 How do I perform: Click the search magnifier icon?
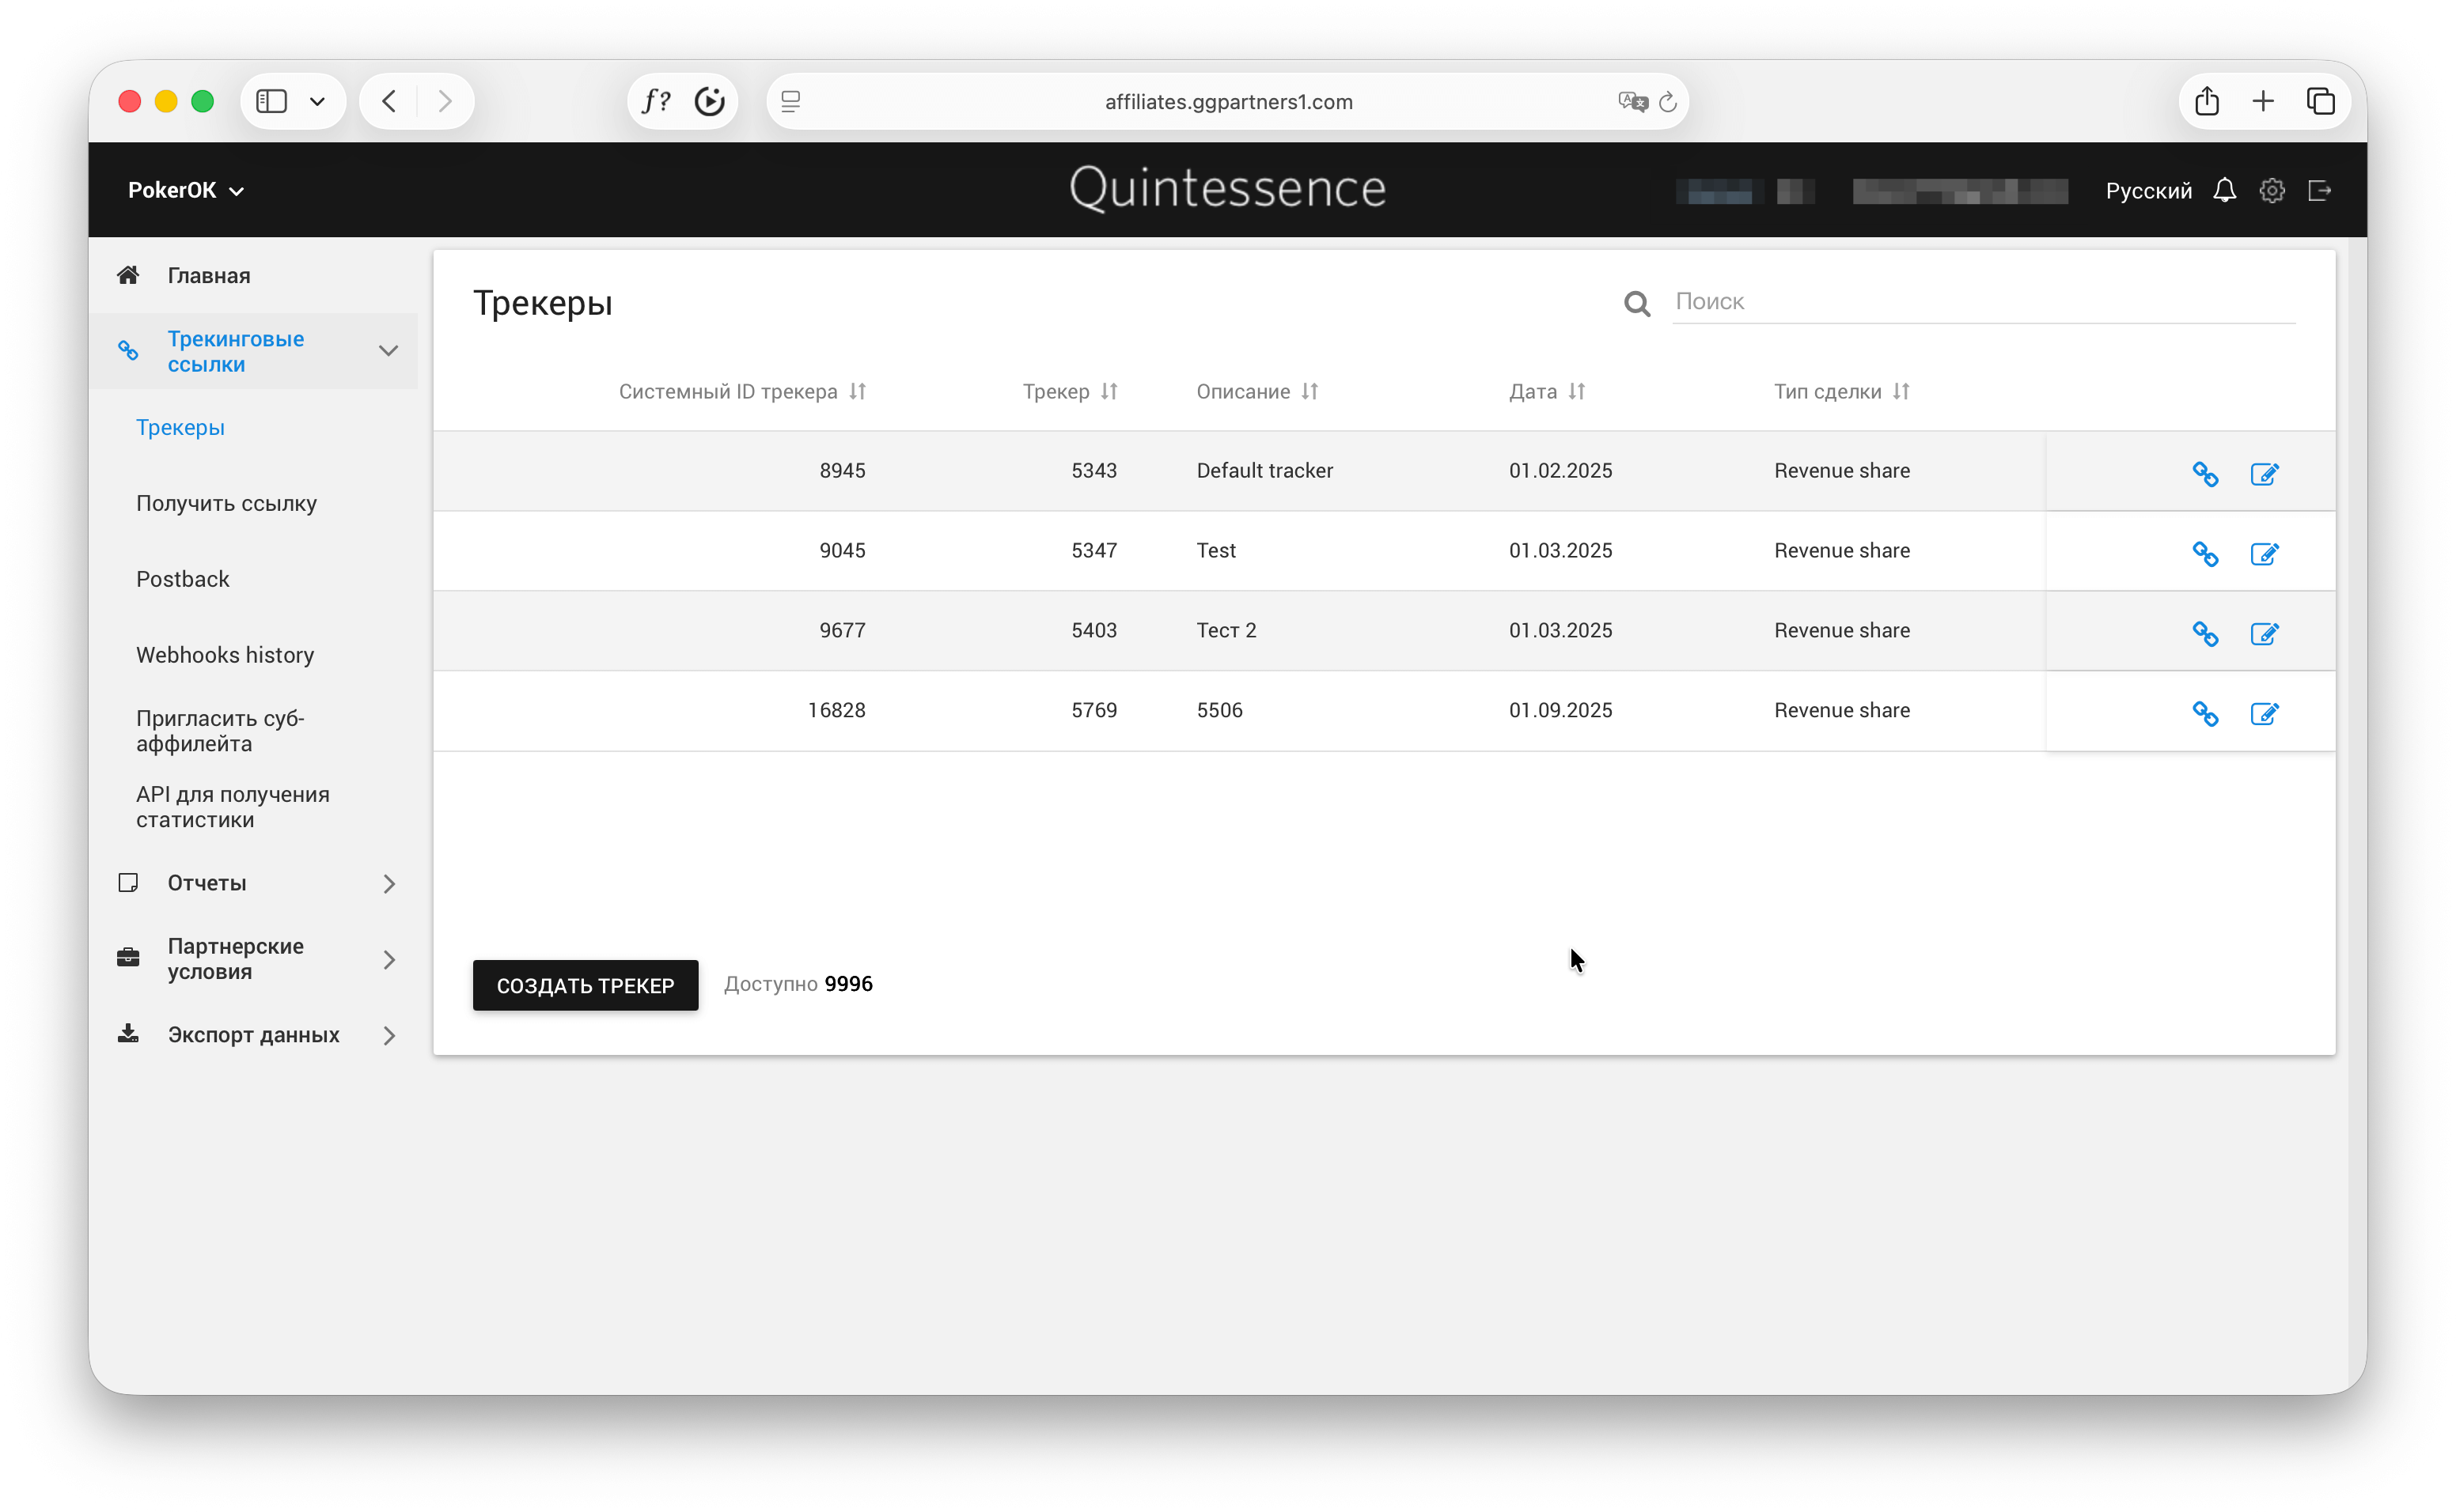1635,303
